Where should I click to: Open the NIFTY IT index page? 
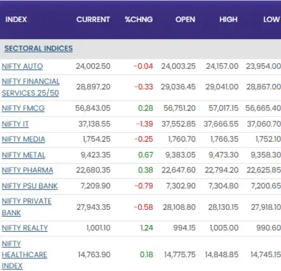pyautogui.click(x=15, y=124)
